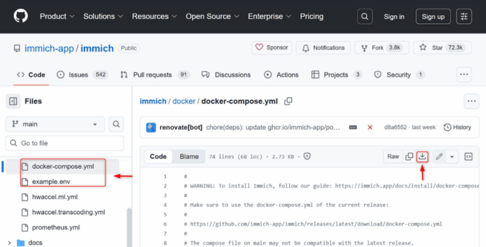
Task: Open the Solutions menu
Action: [103, 16]
